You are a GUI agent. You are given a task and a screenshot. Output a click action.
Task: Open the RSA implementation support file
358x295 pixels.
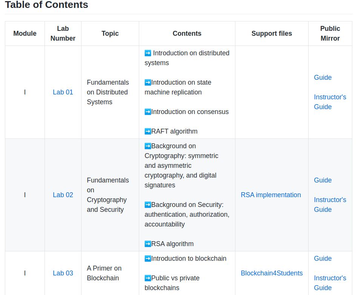(x=271, y=195)
